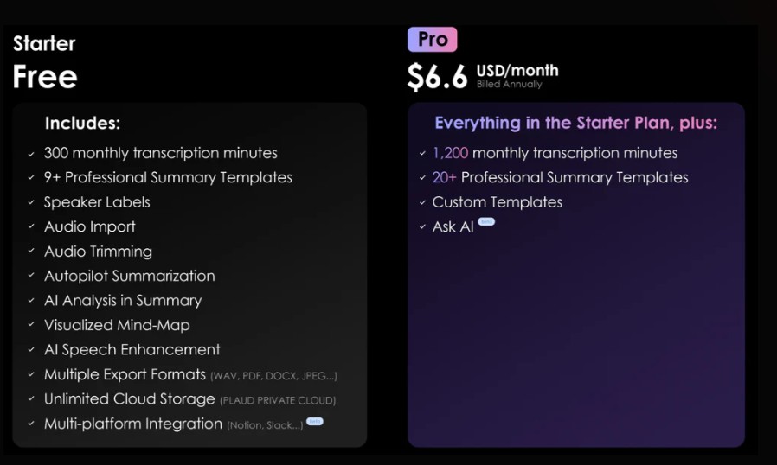This screenshot has height=465, width=777.
Task: Click the Ask AI feature text
Action: [x=453, y=226]
